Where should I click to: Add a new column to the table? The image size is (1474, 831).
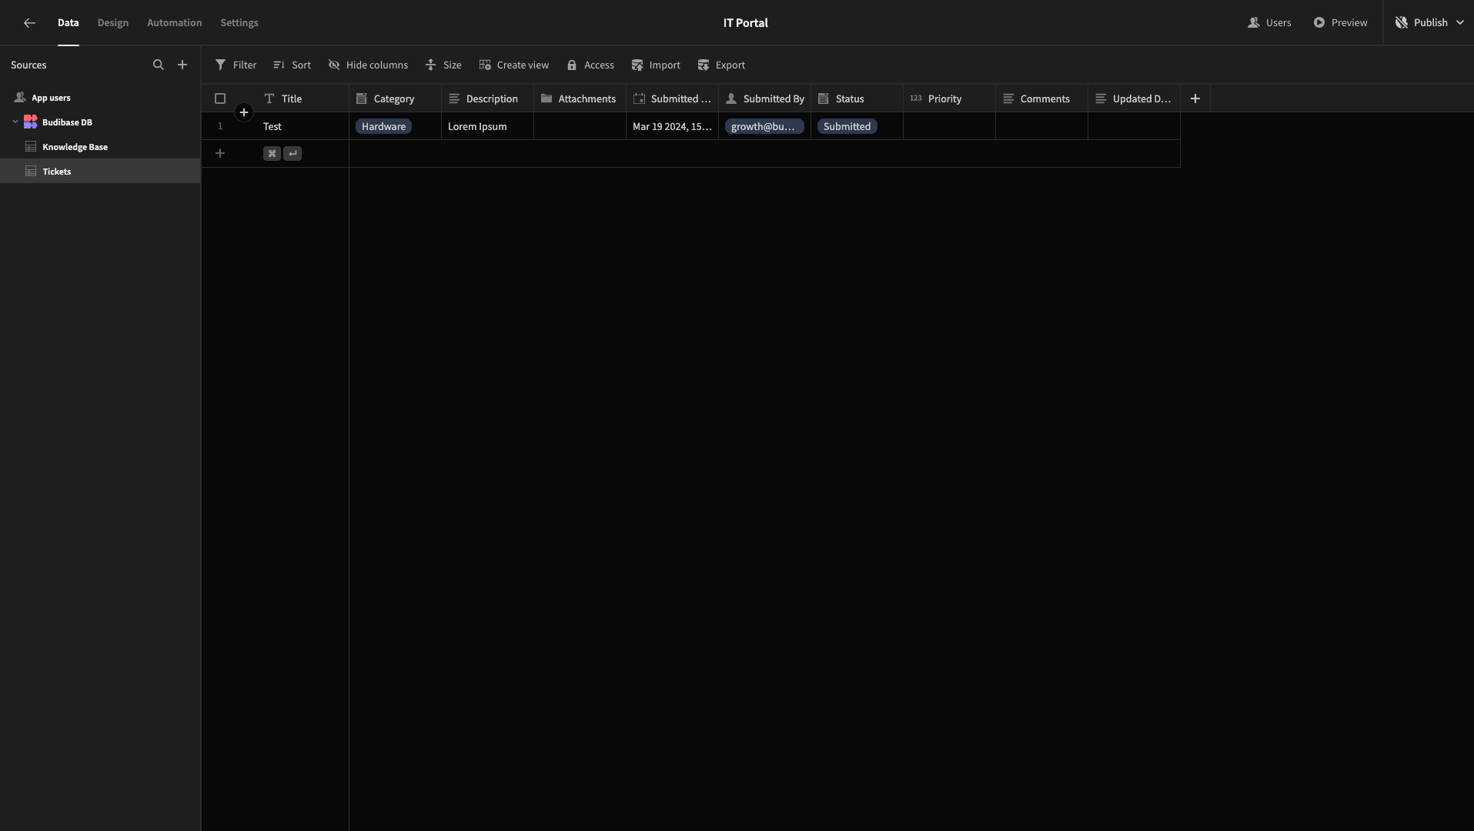(x=1195, y=98)
